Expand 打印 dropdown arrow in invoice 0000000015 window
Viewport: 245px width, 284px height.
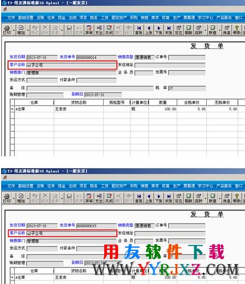pos(14,198)
